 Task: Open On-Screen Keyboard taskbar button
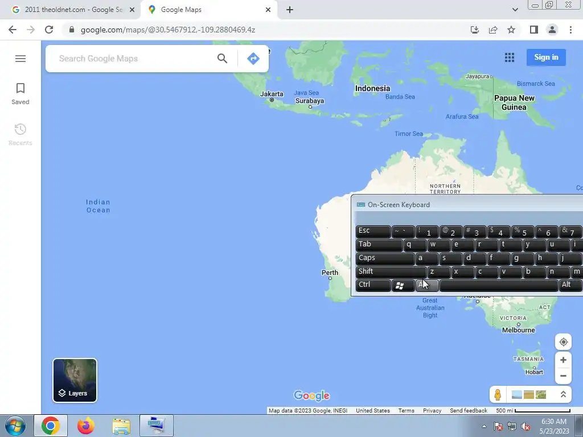click(x=157, y=426)
